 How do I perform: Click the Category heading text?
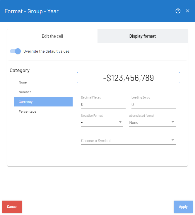pos(20,70)
